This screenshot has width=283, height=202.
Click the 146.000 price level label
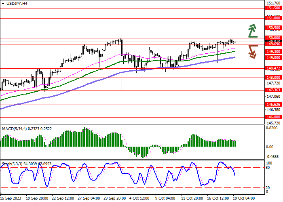pyautogui.click(x=273, y=117)
